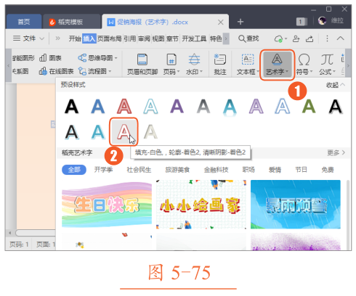
Task: Switch to the 页面布局 ribbon tab
Action: pyautogui.click(x=109, y=38)
